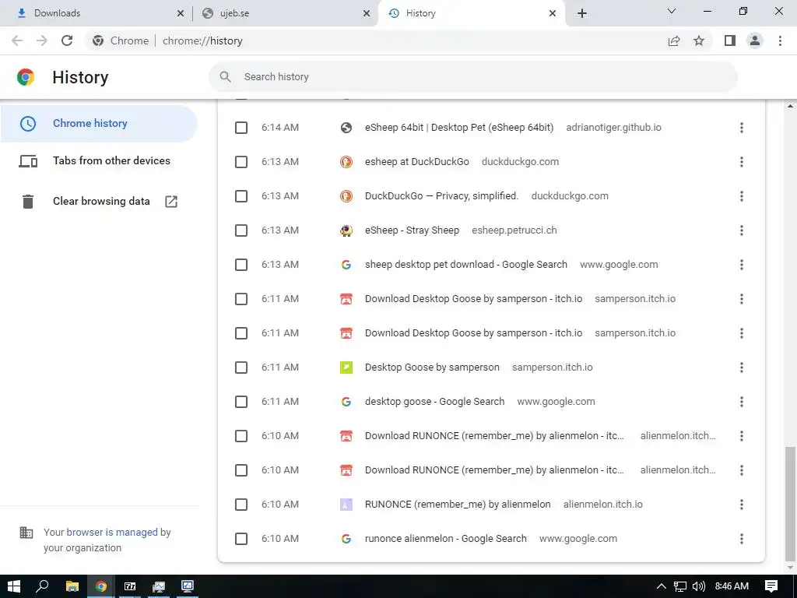Click the browser forward arrow

(42, 40)
